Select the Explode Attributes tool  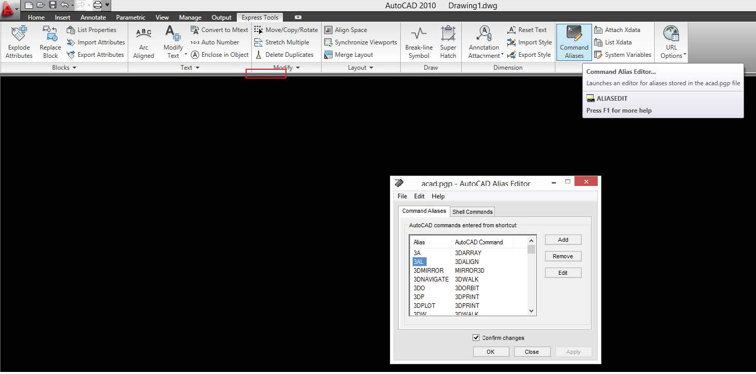19,42
